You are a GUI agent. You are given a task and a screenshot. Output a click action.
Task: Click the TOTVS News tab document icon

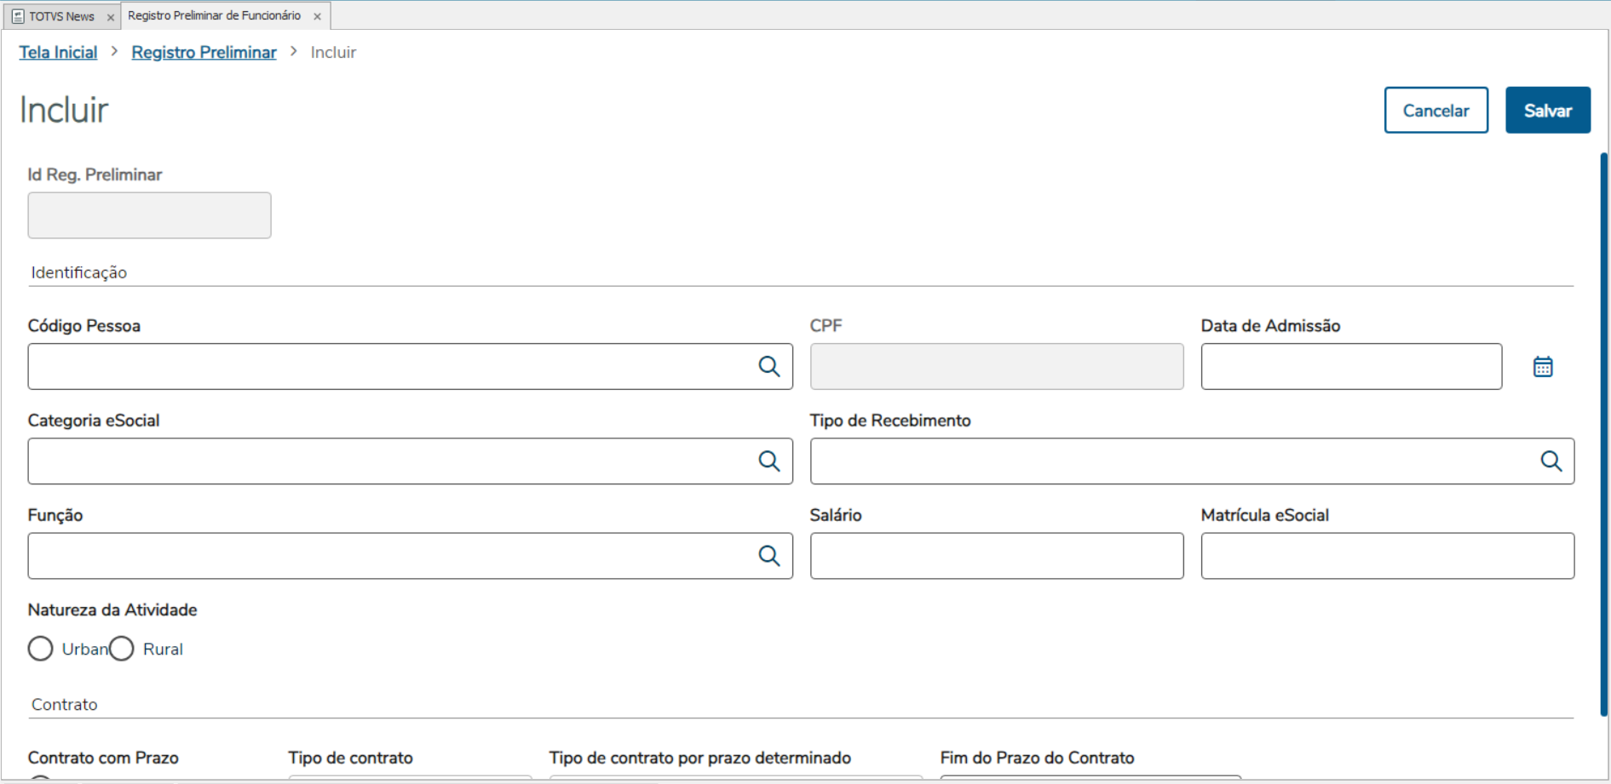click(18, 16)
